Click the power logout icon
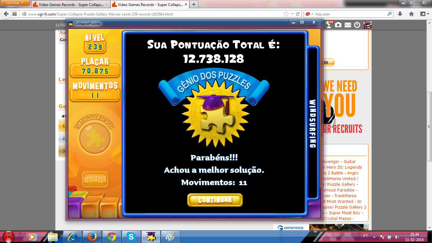 357,25
